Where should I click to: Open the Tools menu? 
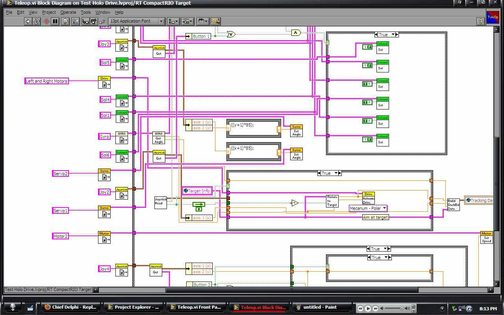click(x=85, y=12)
